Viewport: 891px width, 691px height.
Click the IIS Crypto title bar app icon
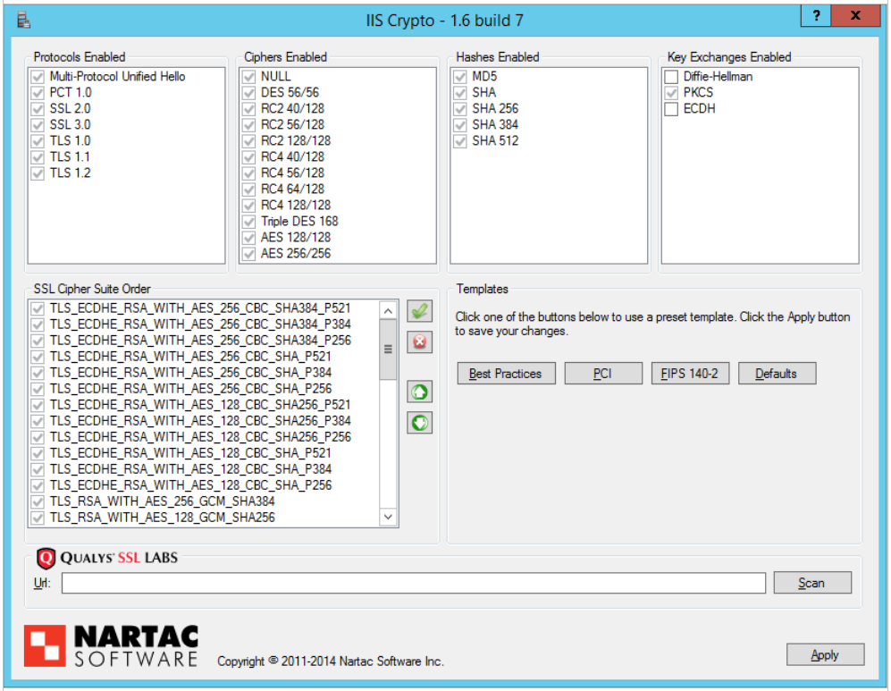pyautogui.click(x=24, y=18)
